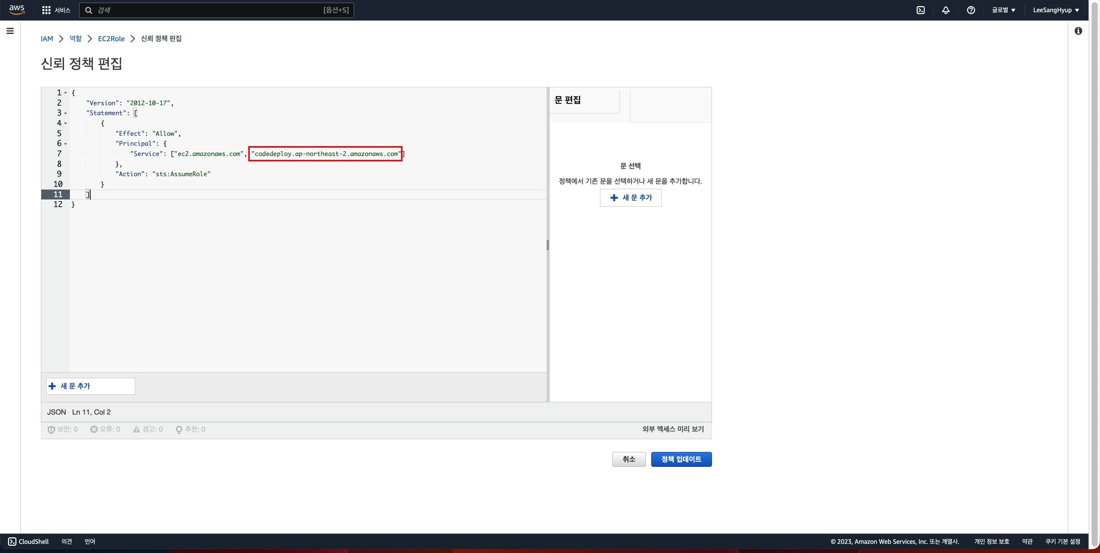The height and width of the screenshot is (553, 1100).
Task: Go to the IAM breadcrumb link
Action: pos(47,39)
